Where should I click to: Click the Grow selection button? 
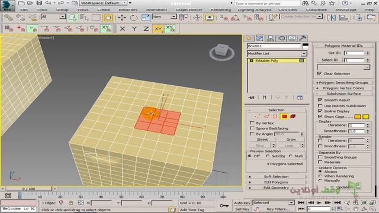[291, 140]
